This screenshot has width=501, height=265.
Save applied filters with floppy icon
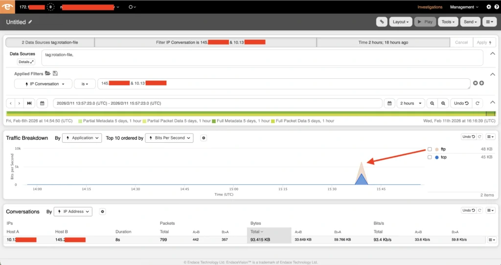pos(55,73)
